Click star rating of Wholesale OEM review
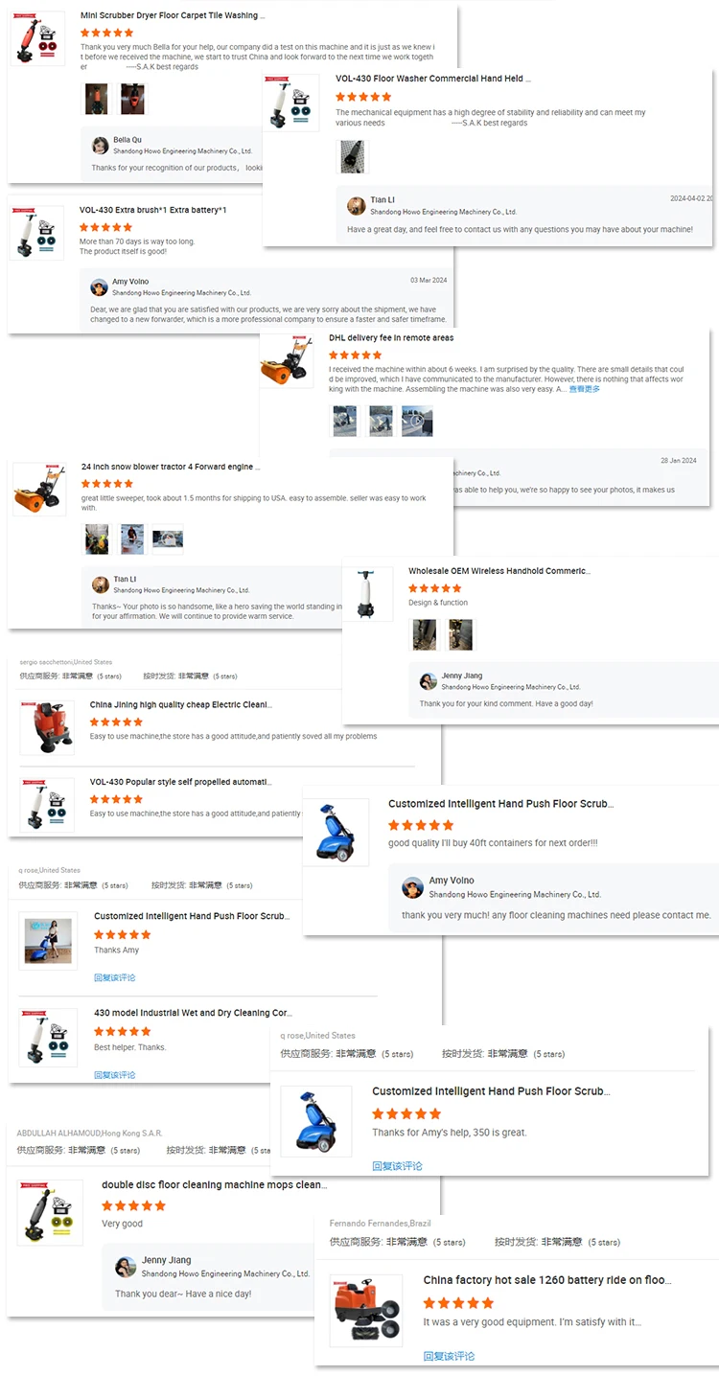The width and height of the screenshot is (719, 1398). 435,587
